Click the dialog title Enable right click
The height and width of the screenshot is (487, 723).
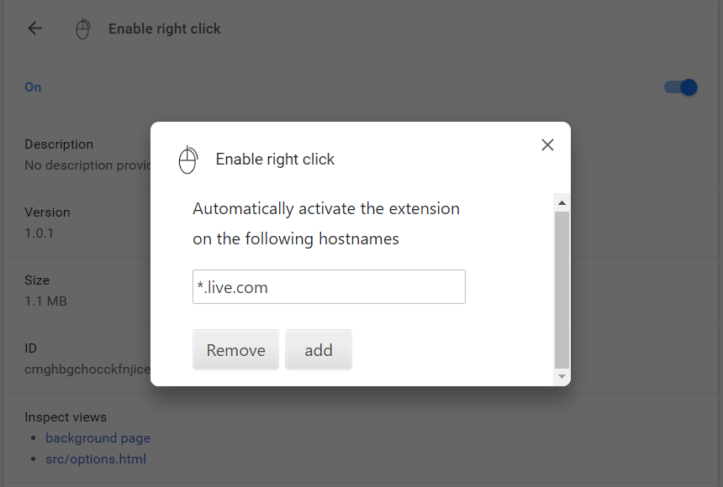(x=275, y=160)
